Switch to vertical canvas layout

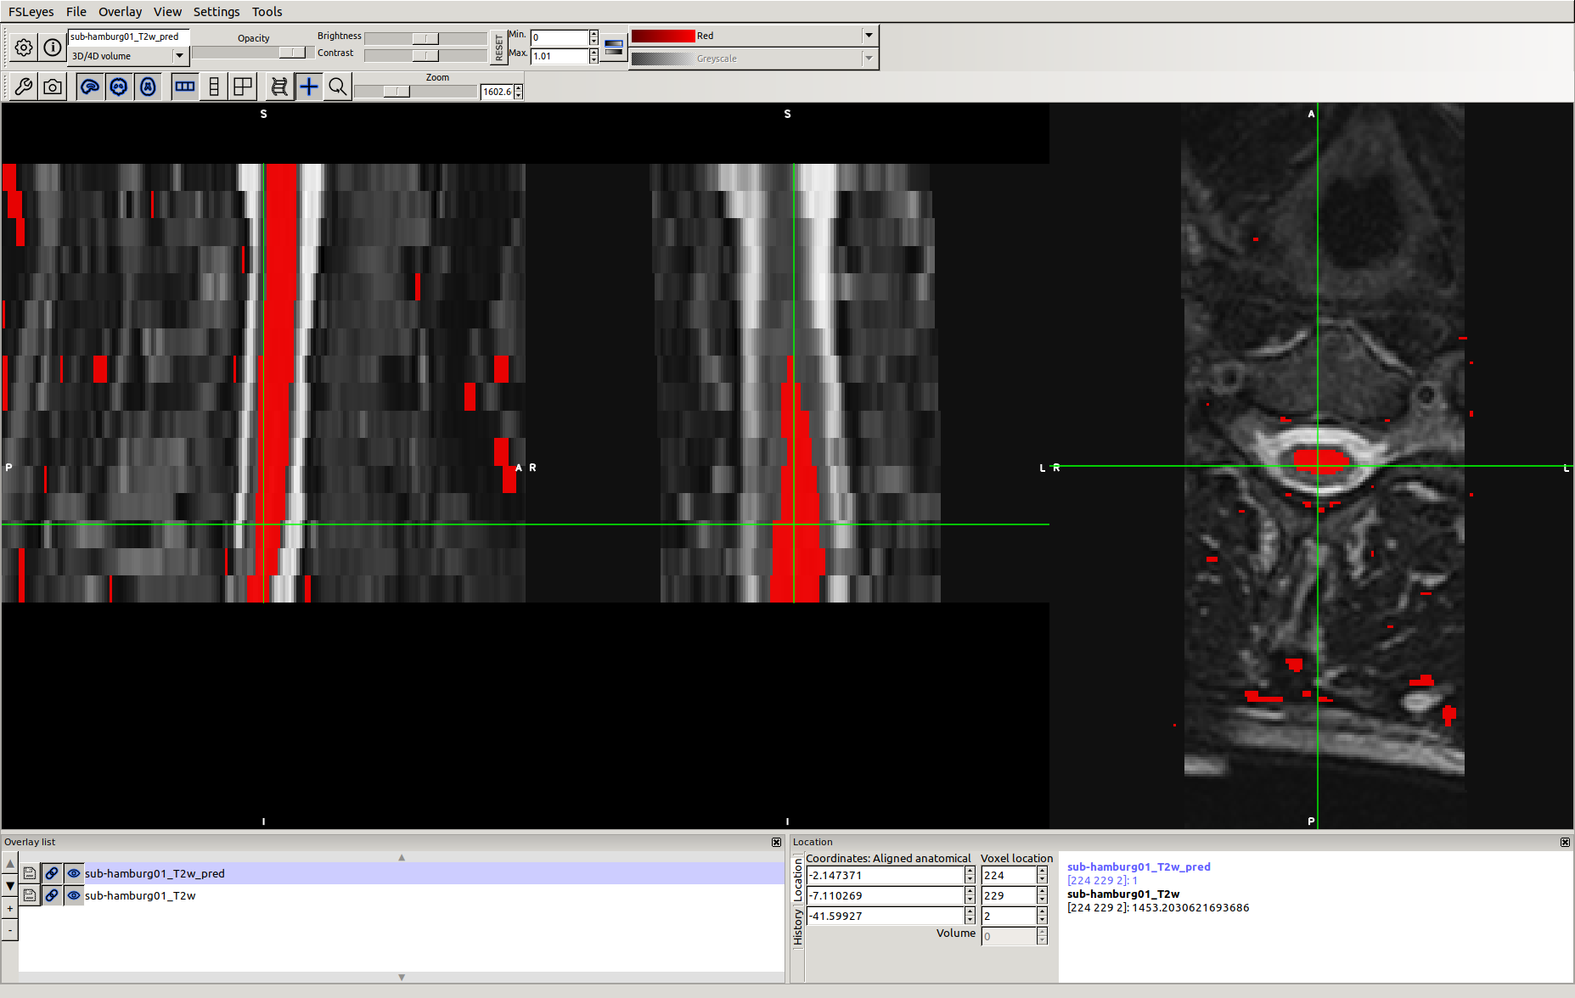coord(213,86)
